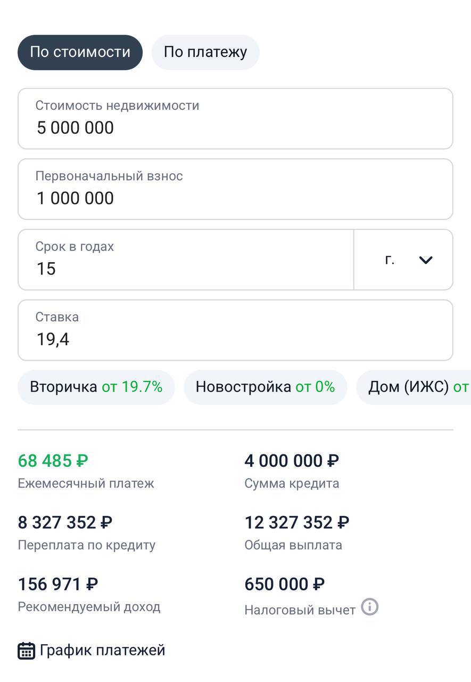Switch to the По платежу tab
This screenshot has width=471, height=682.
(205, 52)
